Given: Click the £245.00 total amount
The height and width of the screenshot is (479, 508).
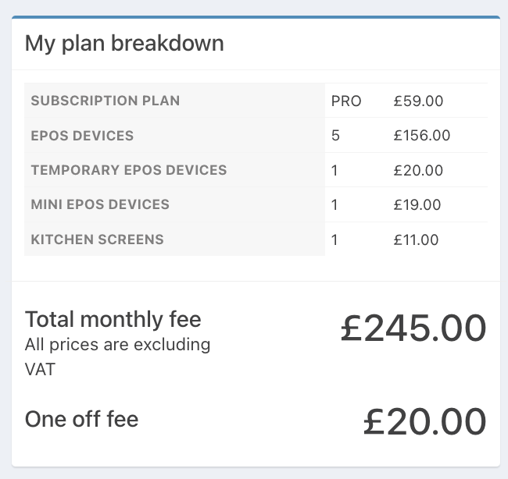Looking at the screenshot, I should [413, 329].
